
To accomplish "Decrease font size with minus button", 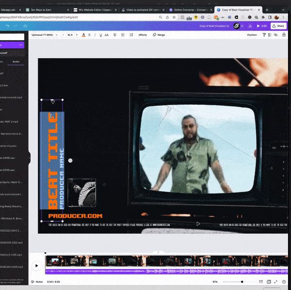I will 63,35.
